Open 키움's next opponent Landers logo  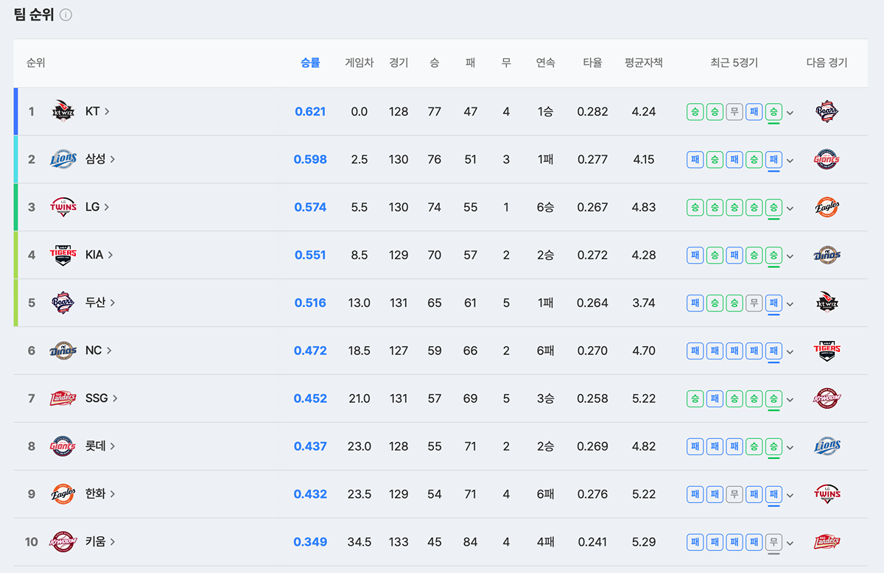827,542
